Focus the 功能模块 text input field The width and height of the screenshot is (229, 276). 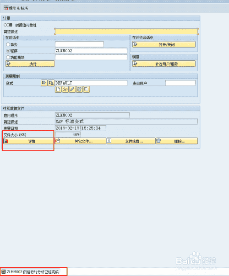coord(91,57)
